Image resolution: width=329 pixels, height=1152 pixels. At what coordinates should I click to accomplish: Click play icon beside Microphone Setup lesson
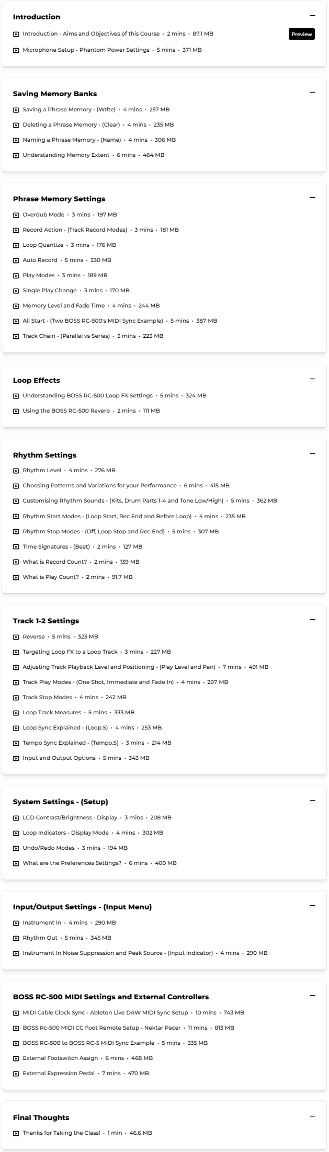click(16, 50)
